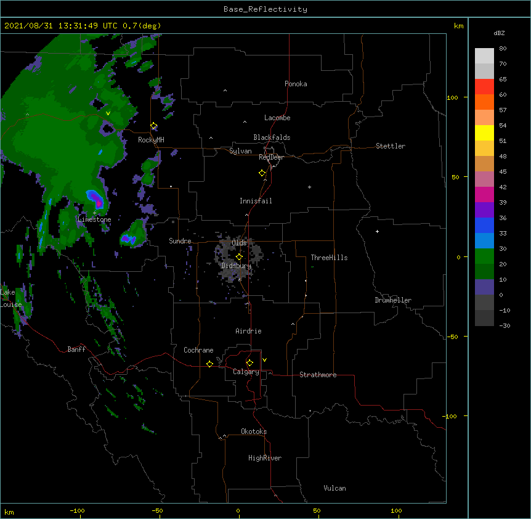
Task: Click the Didsbury town label
Action: pos(237,266)
